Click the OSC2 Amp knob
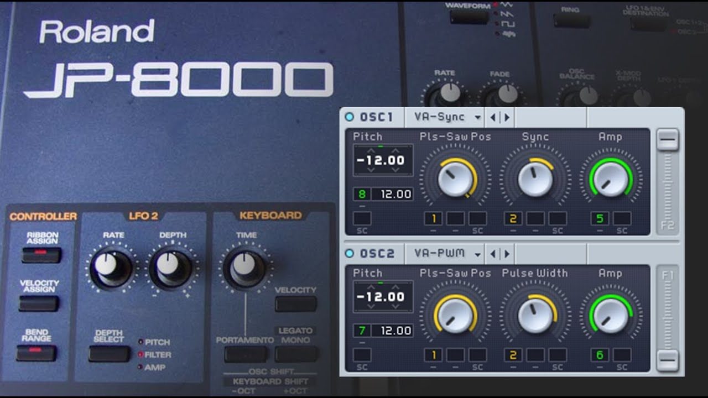 [611, 316]
